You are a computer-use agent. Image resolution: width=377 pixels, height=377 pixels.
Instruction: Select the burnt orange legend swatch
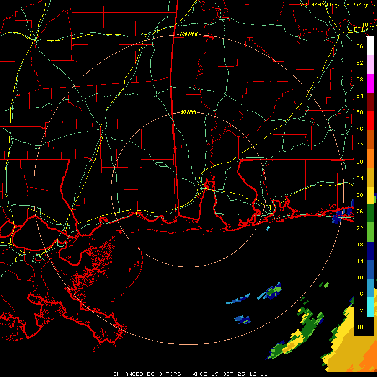pyautogui.click(x=370, y=139)
